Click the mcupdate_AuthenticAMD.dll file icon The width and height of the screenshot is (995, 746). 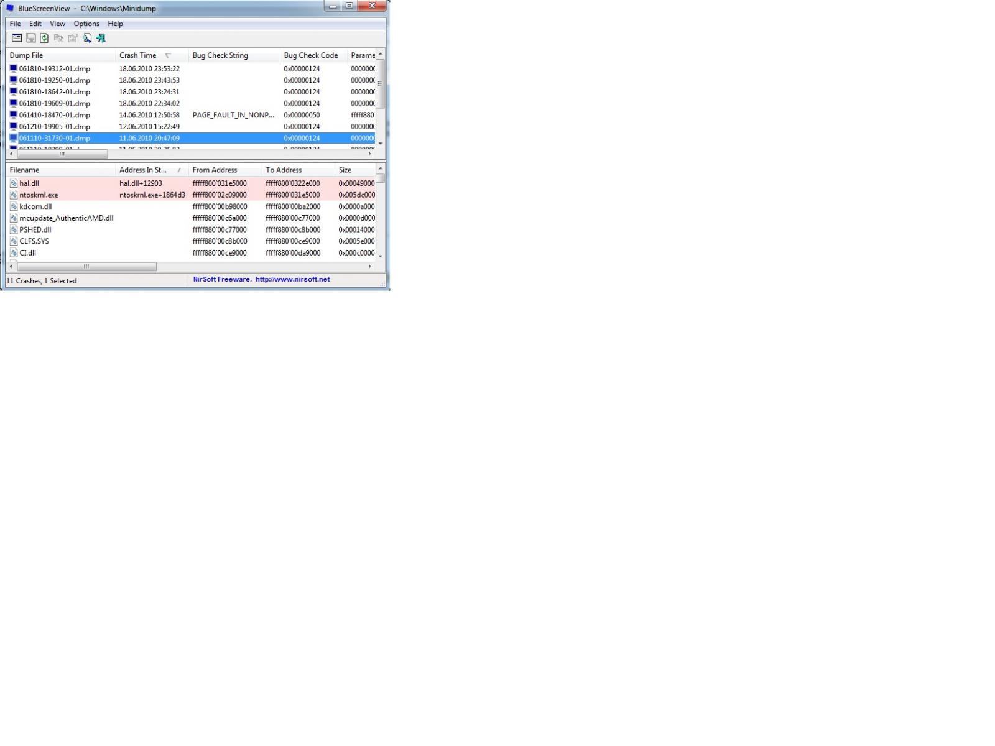coord(14,218)
